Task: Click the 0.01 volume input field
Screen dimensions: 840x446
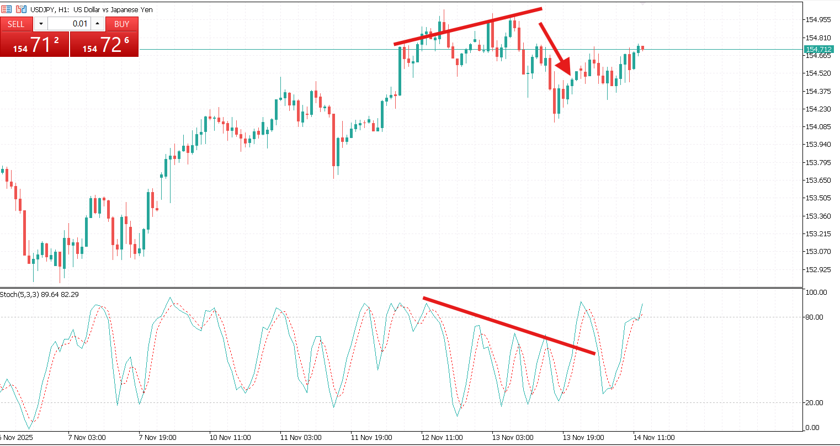Action: pyautogui.click(x=69, y=24)
